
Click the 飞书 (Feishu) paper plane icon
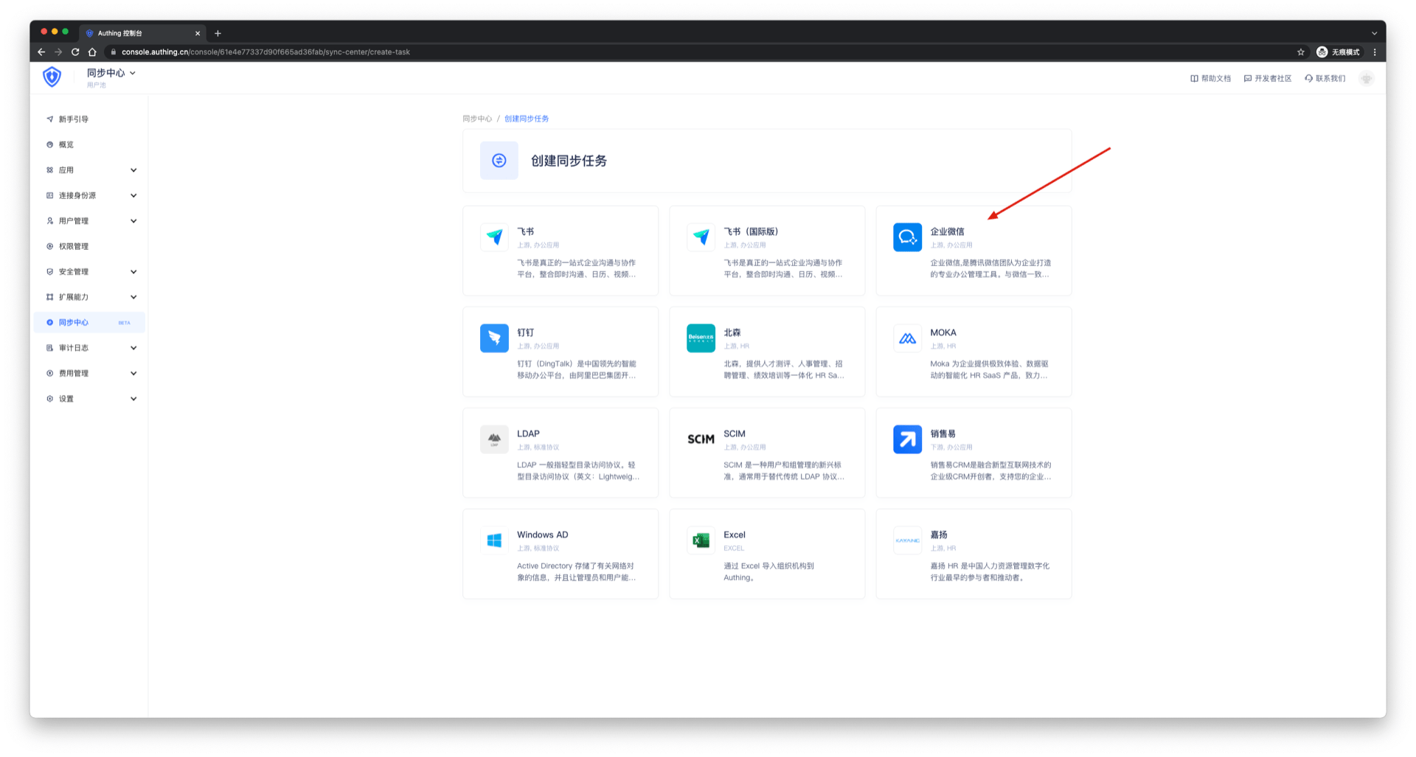click(494, 237)
